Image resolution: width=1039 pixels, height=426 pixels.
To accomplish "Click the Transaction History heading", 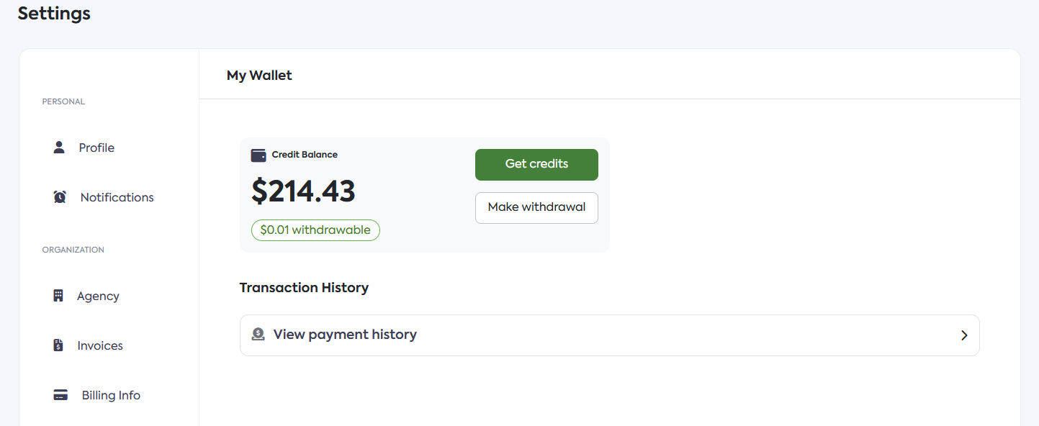I will [x=304, y=288].
